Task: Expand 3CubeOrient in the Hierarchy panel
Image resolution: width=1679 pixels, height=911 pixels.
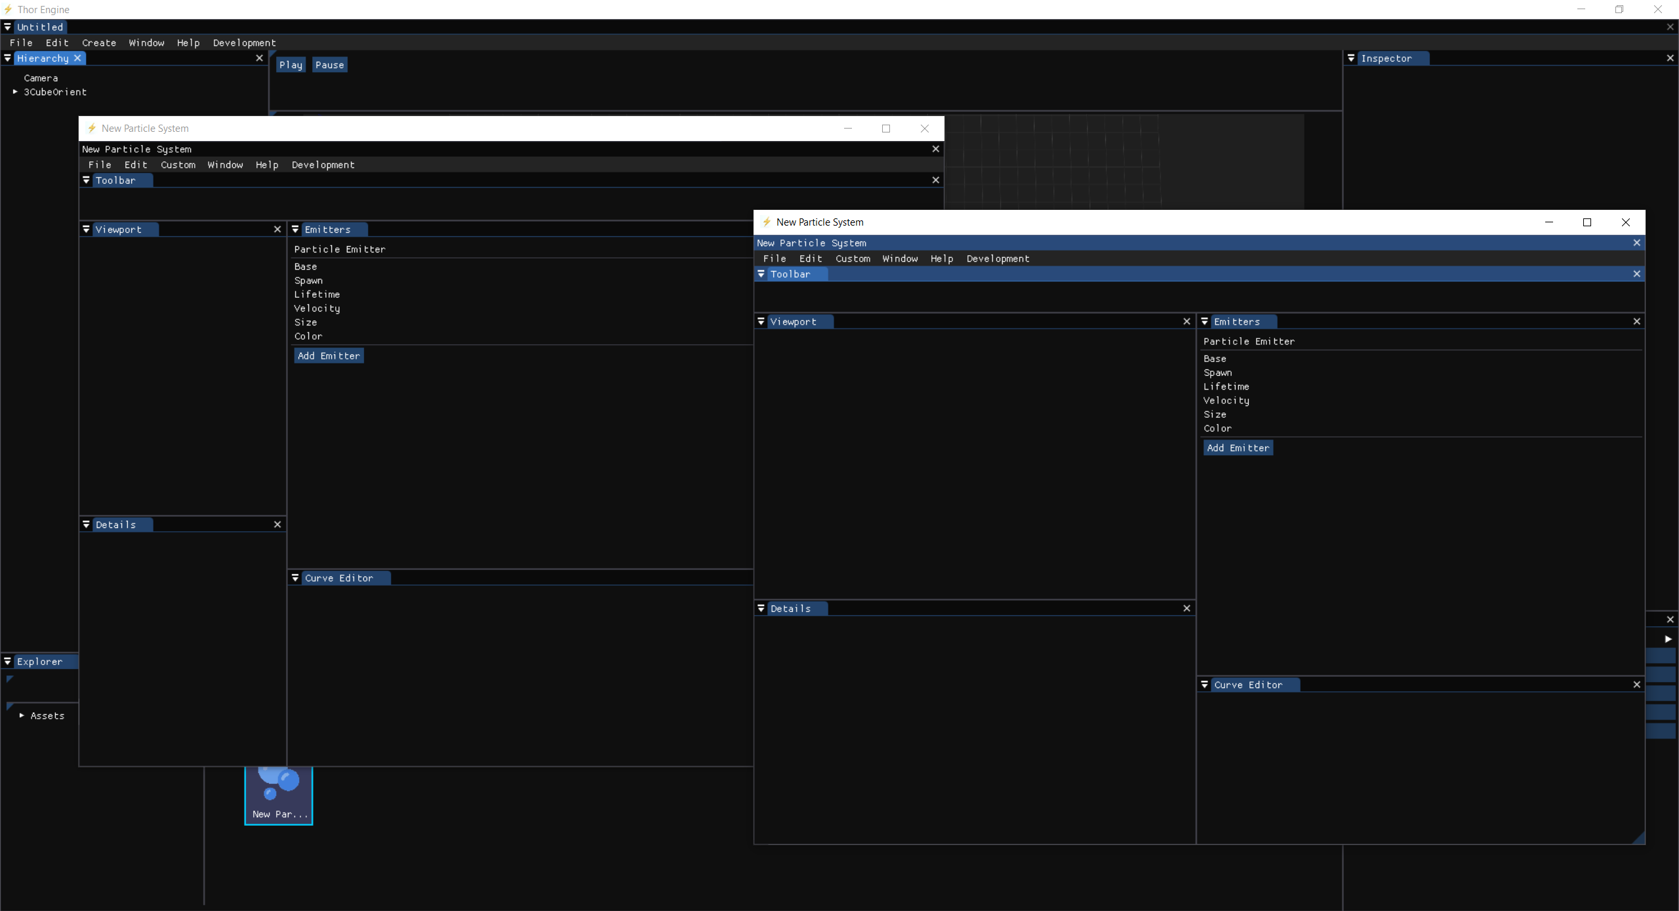Action: 15,92
